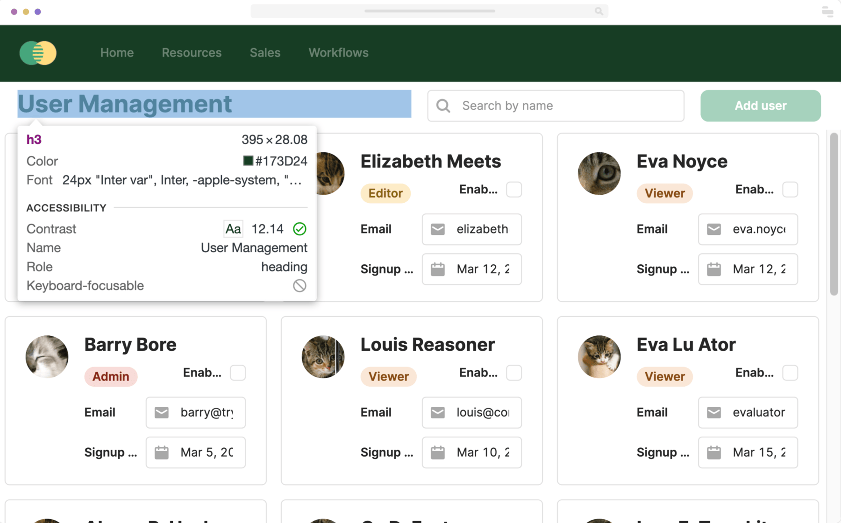Toggle Enabled checkbox for Barry Bore

point(238,373)
